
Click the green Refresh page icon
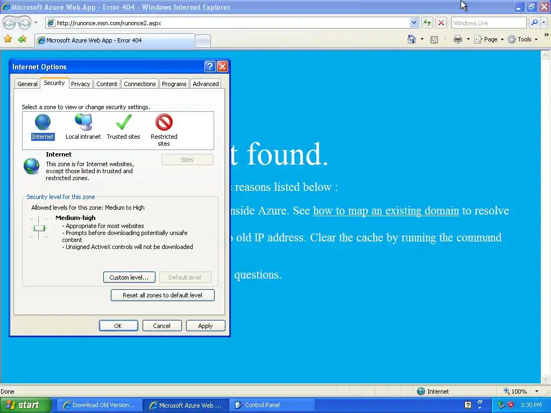click(427, 23)
